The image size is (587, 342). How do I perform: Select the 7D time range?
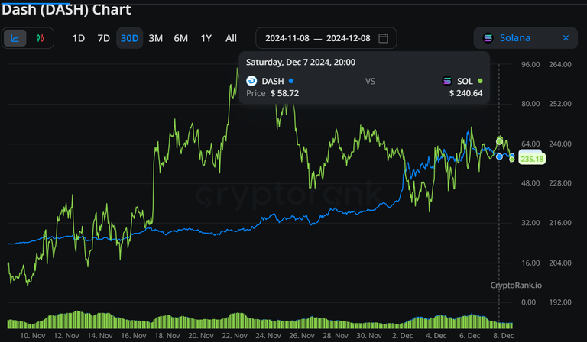(104, 38)
